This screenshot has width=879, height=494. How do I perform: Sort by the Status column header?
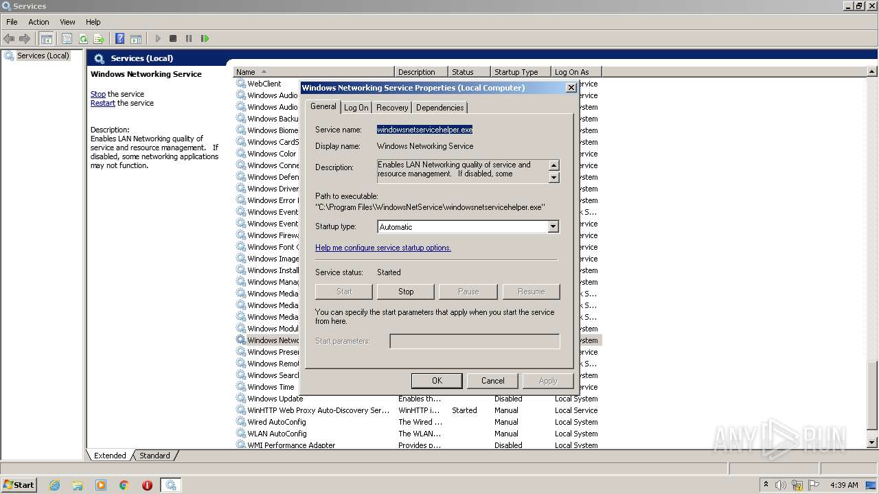470,71
